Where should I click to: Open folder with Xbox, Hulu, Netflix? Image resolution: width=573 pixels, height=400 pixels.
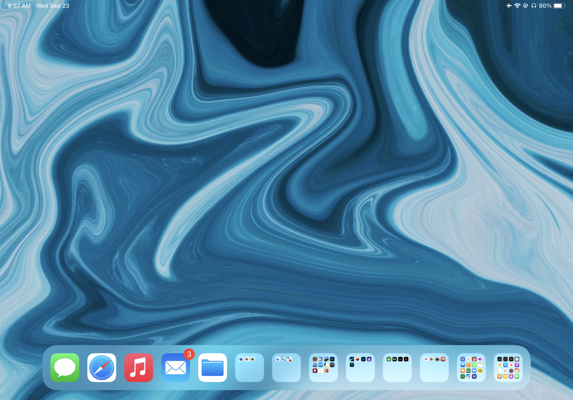coord(397,367)
